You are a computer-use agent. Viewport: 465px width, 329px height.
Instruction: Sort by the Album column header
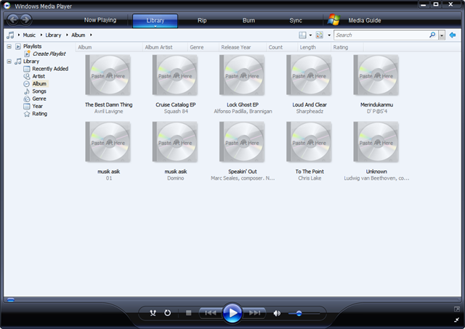point(109,47)
